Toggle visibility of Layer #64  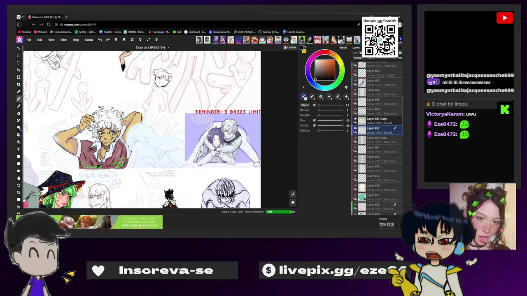point(355,90)
